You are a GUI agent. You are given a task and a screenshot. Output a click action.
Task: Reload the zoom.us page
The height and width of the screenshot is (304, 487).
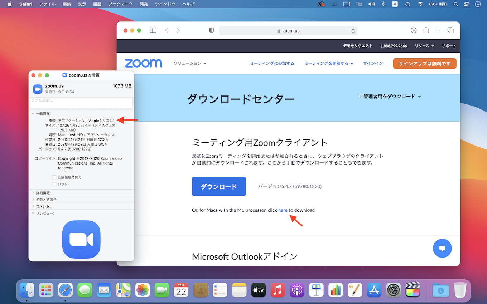(353, 31)
